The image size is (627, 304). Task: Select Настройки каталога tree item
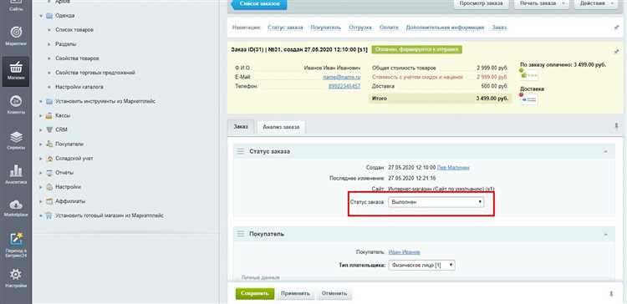pyautogui.click(x=79, y=87)
